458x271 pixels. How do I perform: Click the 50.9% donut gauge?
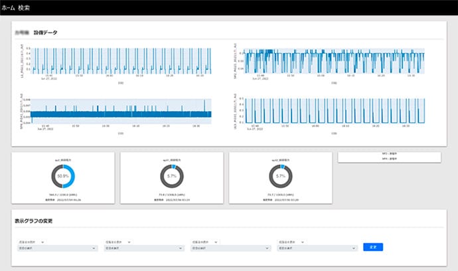tap(64, 176)
